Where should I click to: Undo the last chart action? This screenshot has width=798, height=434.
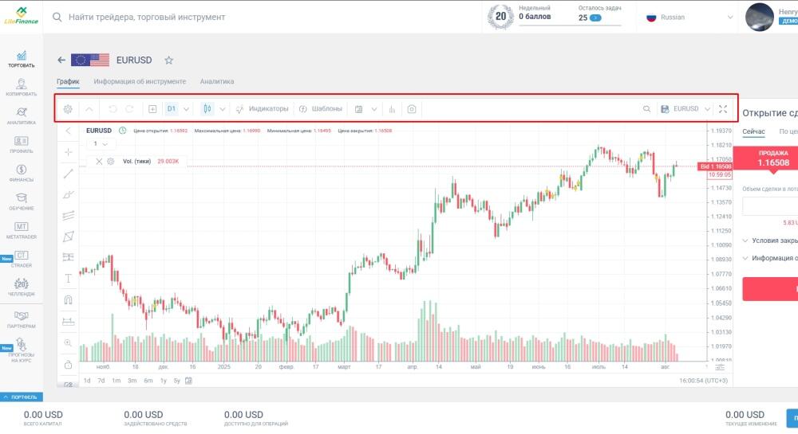[x=113, y=109]
